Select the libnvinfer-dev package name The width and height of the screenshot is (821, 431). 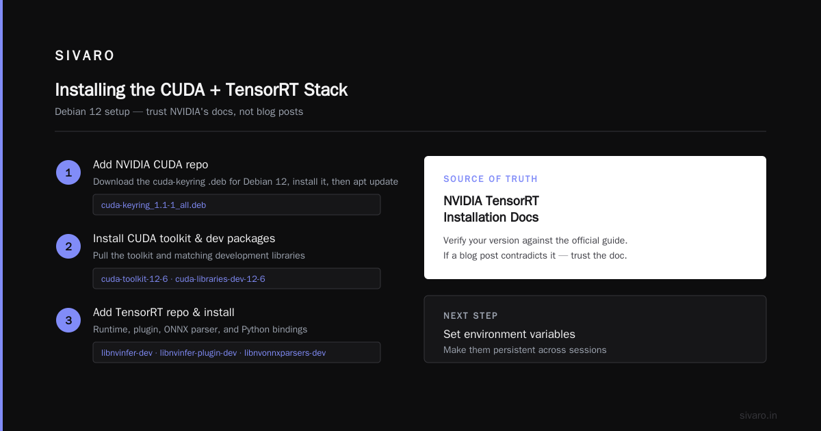tap(127, 352)
